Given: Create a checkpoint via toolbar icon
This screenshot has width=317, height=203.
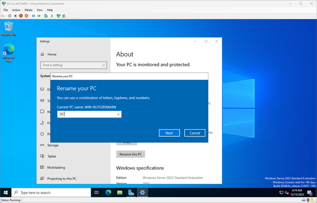Looking at the screenshot, I should pyautogui.click(x=46, y=16).
